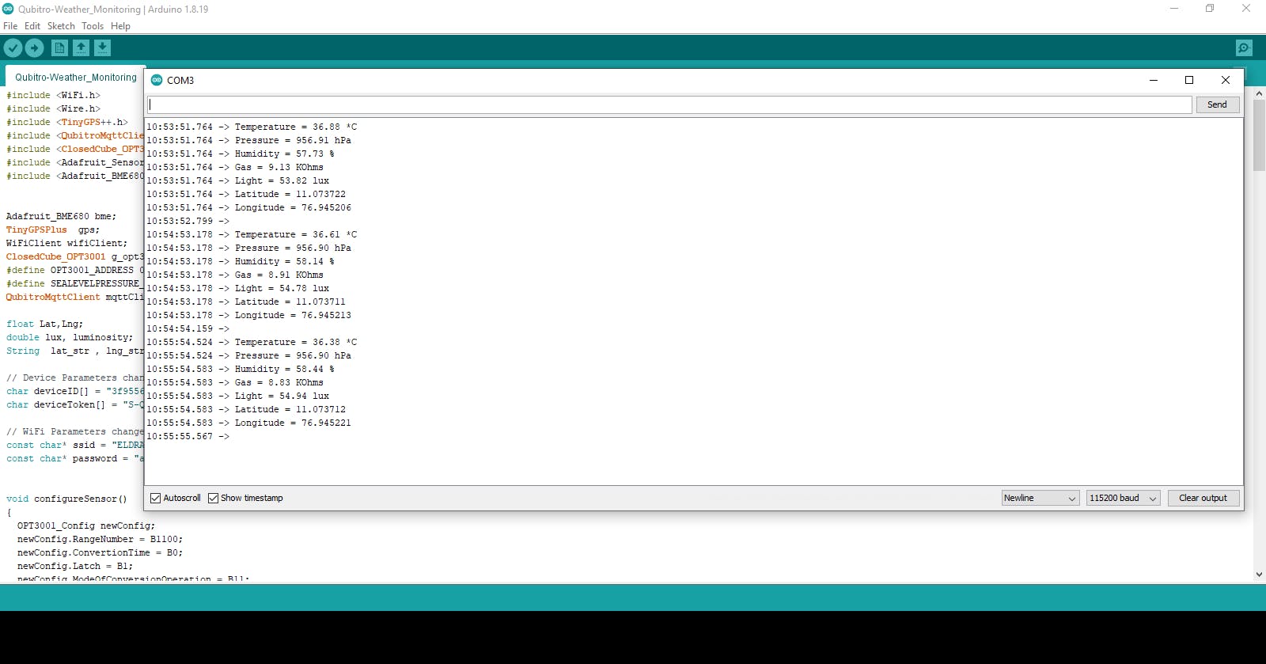The width and height of the screenshot is (1266, 664).
Task: Click line 'Gas = 8.91 KOhms'
Action: click(279, 275)
